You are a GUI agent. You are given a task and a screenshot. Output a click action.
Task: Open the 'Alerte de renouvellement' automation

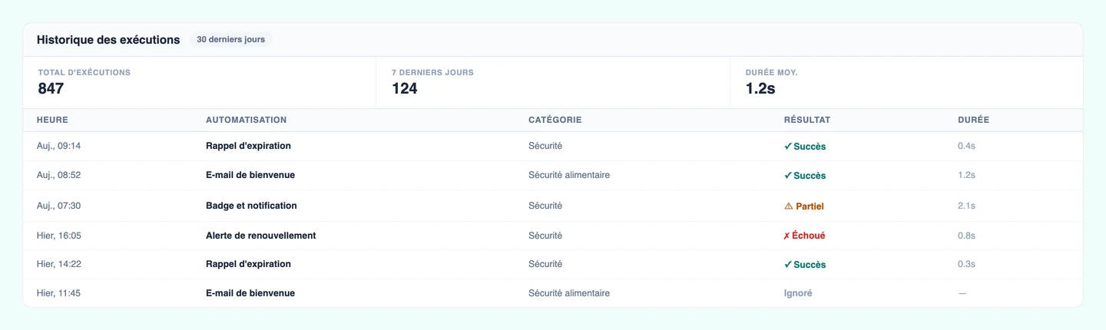(x=261, y=236)
